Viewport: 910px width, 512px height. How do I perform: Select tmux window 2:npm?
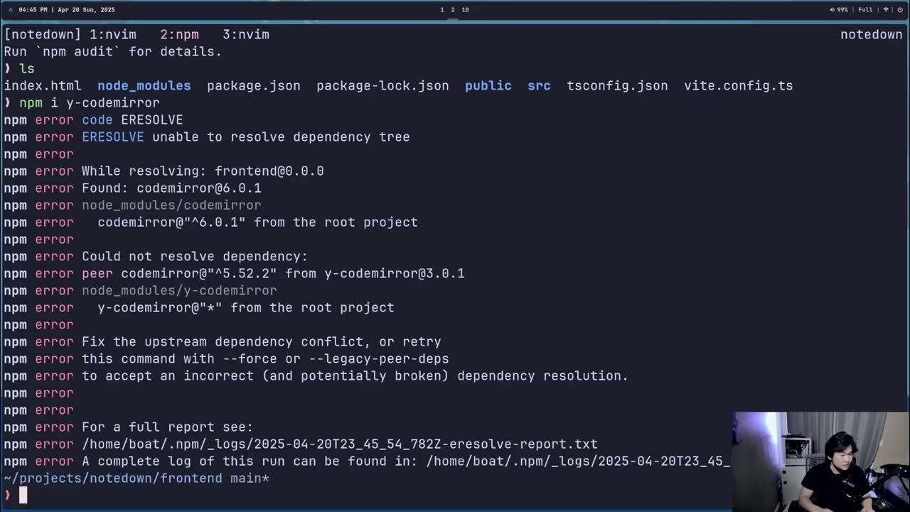(179, 34)
